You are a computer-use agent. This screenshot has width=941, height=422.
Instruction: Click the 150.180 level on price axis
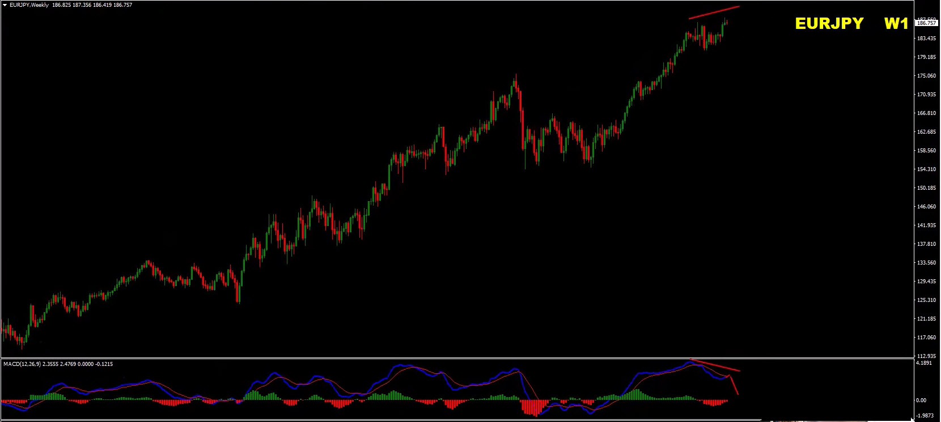(x=926, y=188)
